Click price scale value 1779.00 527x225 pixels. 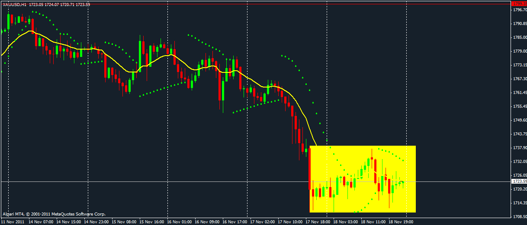[x=519, y=51]
